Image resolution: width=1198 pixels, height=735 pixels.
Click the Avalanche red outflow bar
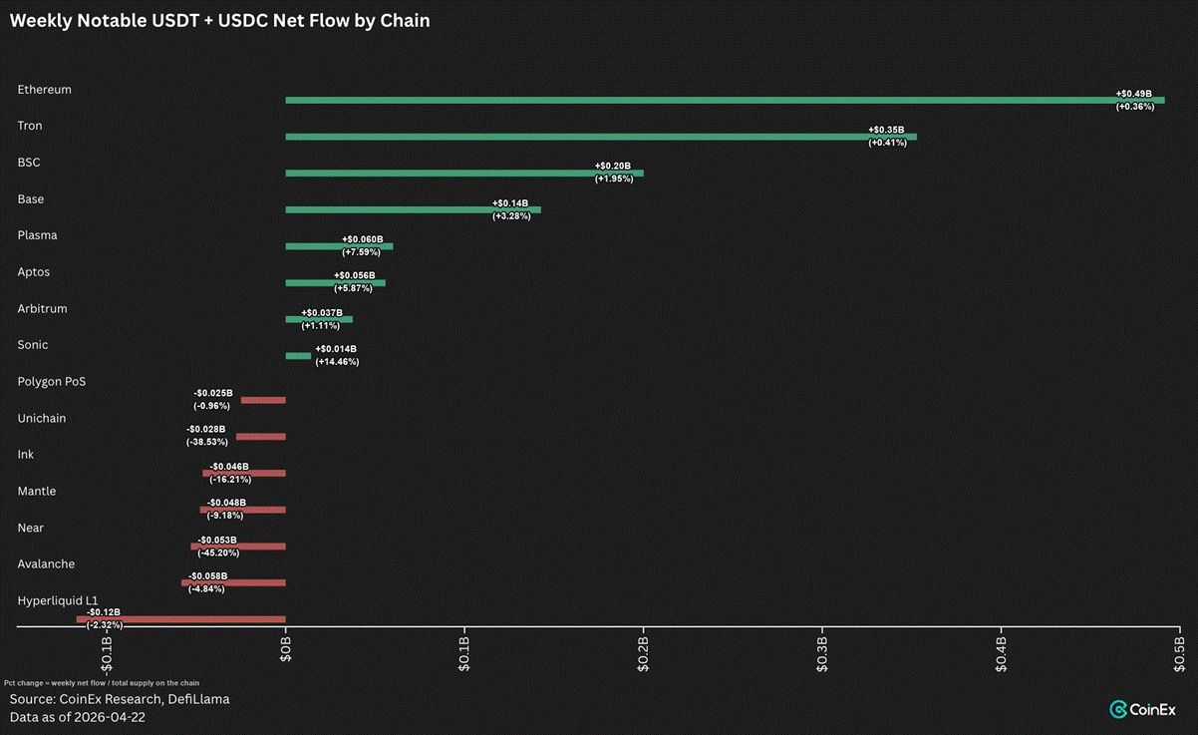233,582
